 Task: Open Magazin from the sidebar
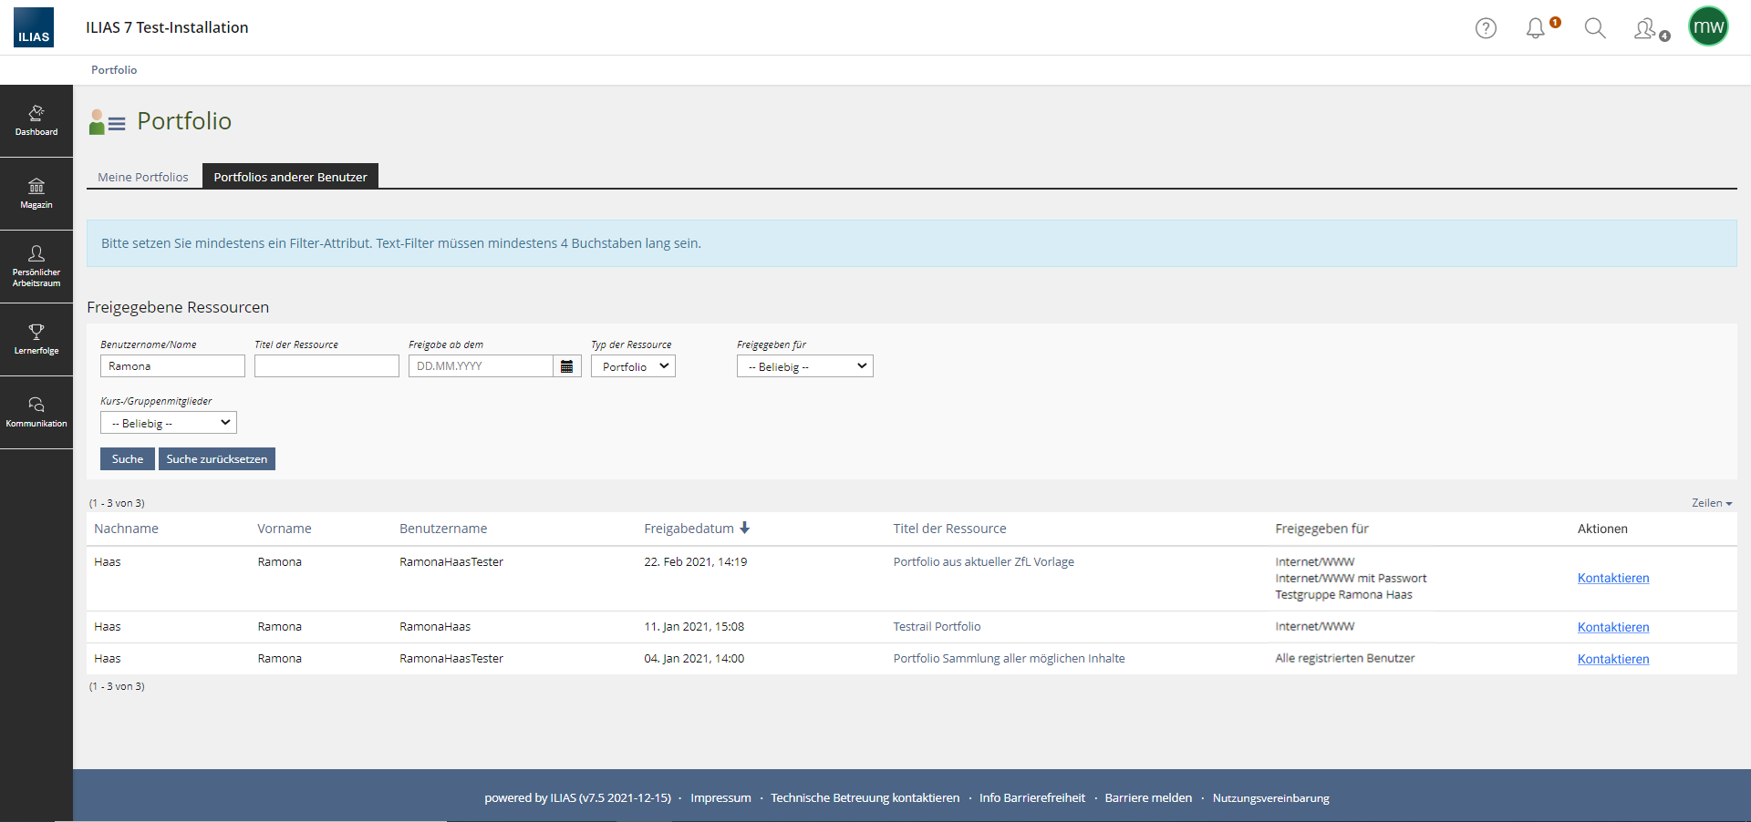click(x=36, y=193)
